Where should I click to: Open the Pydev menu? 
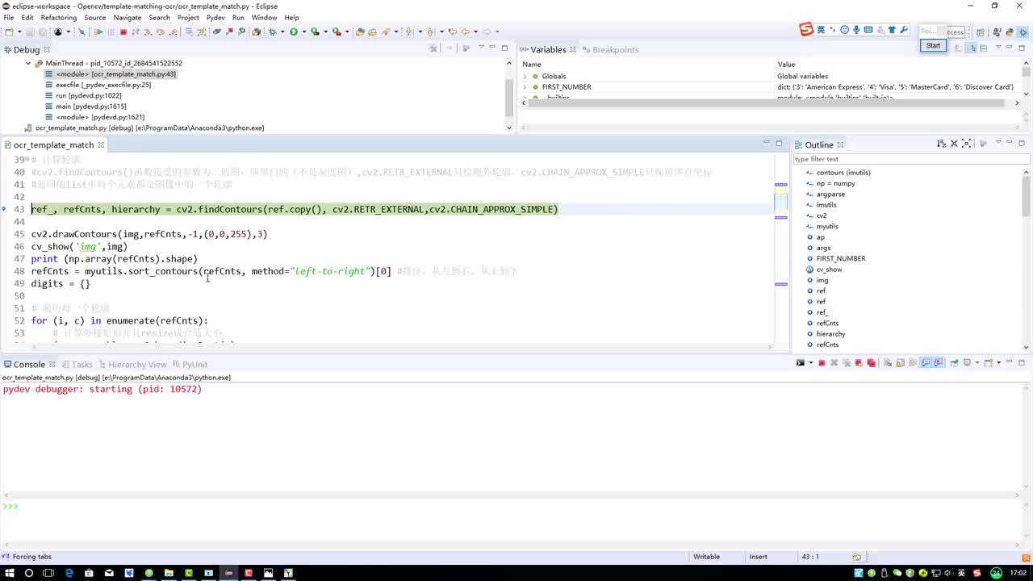215,17
